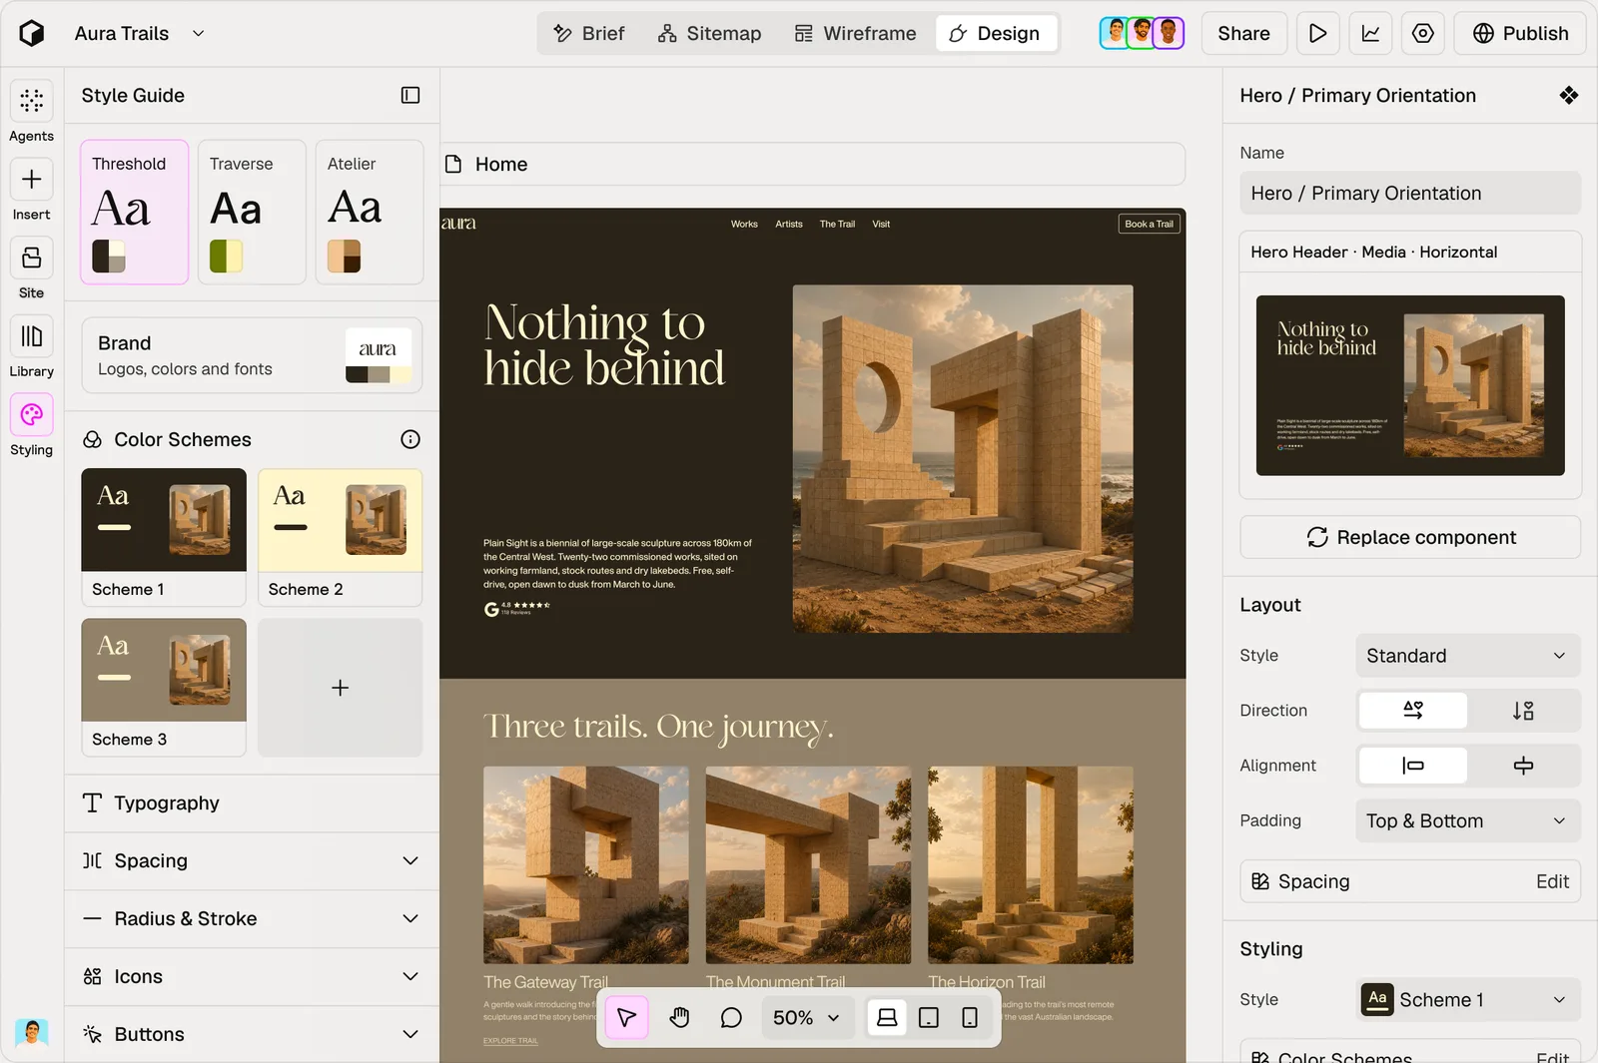Open the analytics chart
The height and width of the screenshot is (1063, 1598).
click(x=1371, y=33)
